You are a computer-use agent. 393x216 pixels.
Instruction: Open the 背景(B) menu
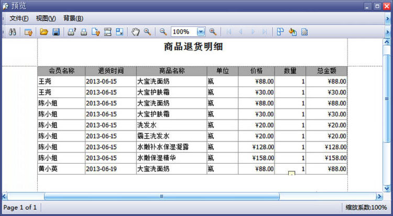(x=73, y=18)
